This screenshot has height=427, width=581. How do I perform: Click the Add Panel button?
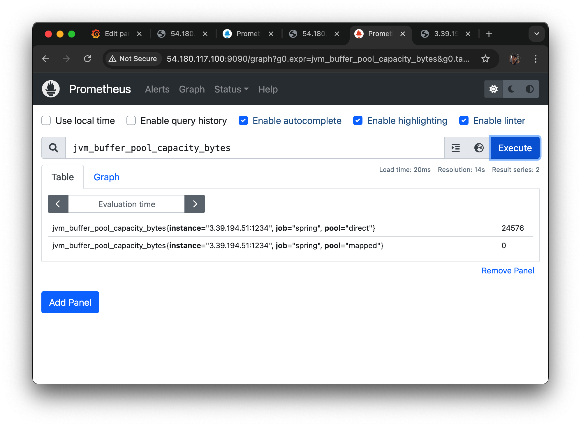click(x=70, y=302)
